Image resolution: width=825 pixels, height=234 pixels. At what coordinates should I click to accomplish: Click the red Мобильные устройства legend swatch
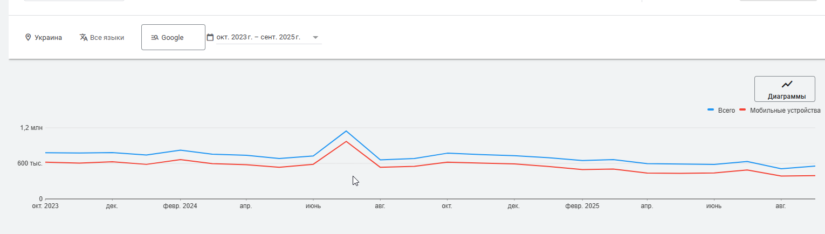pyautogui.click(x=742, y=110)
